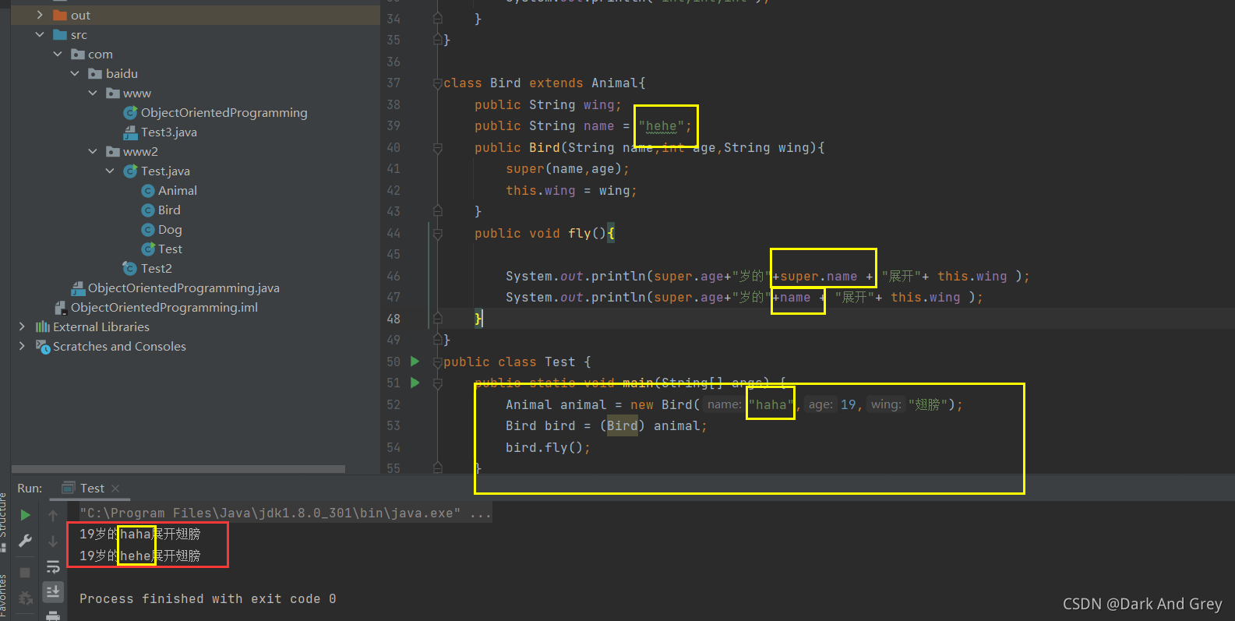Click the Dog class icon
This screenshot has width=1235, height=621.
148,229
